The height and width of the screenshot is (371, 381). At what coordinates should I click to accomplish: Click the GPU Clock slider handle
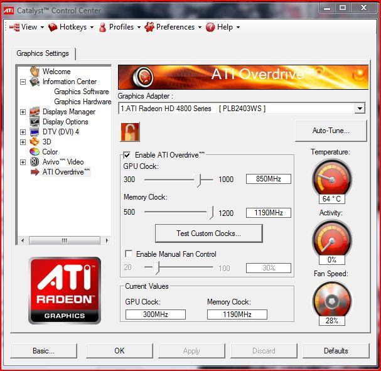click(199, 180)
